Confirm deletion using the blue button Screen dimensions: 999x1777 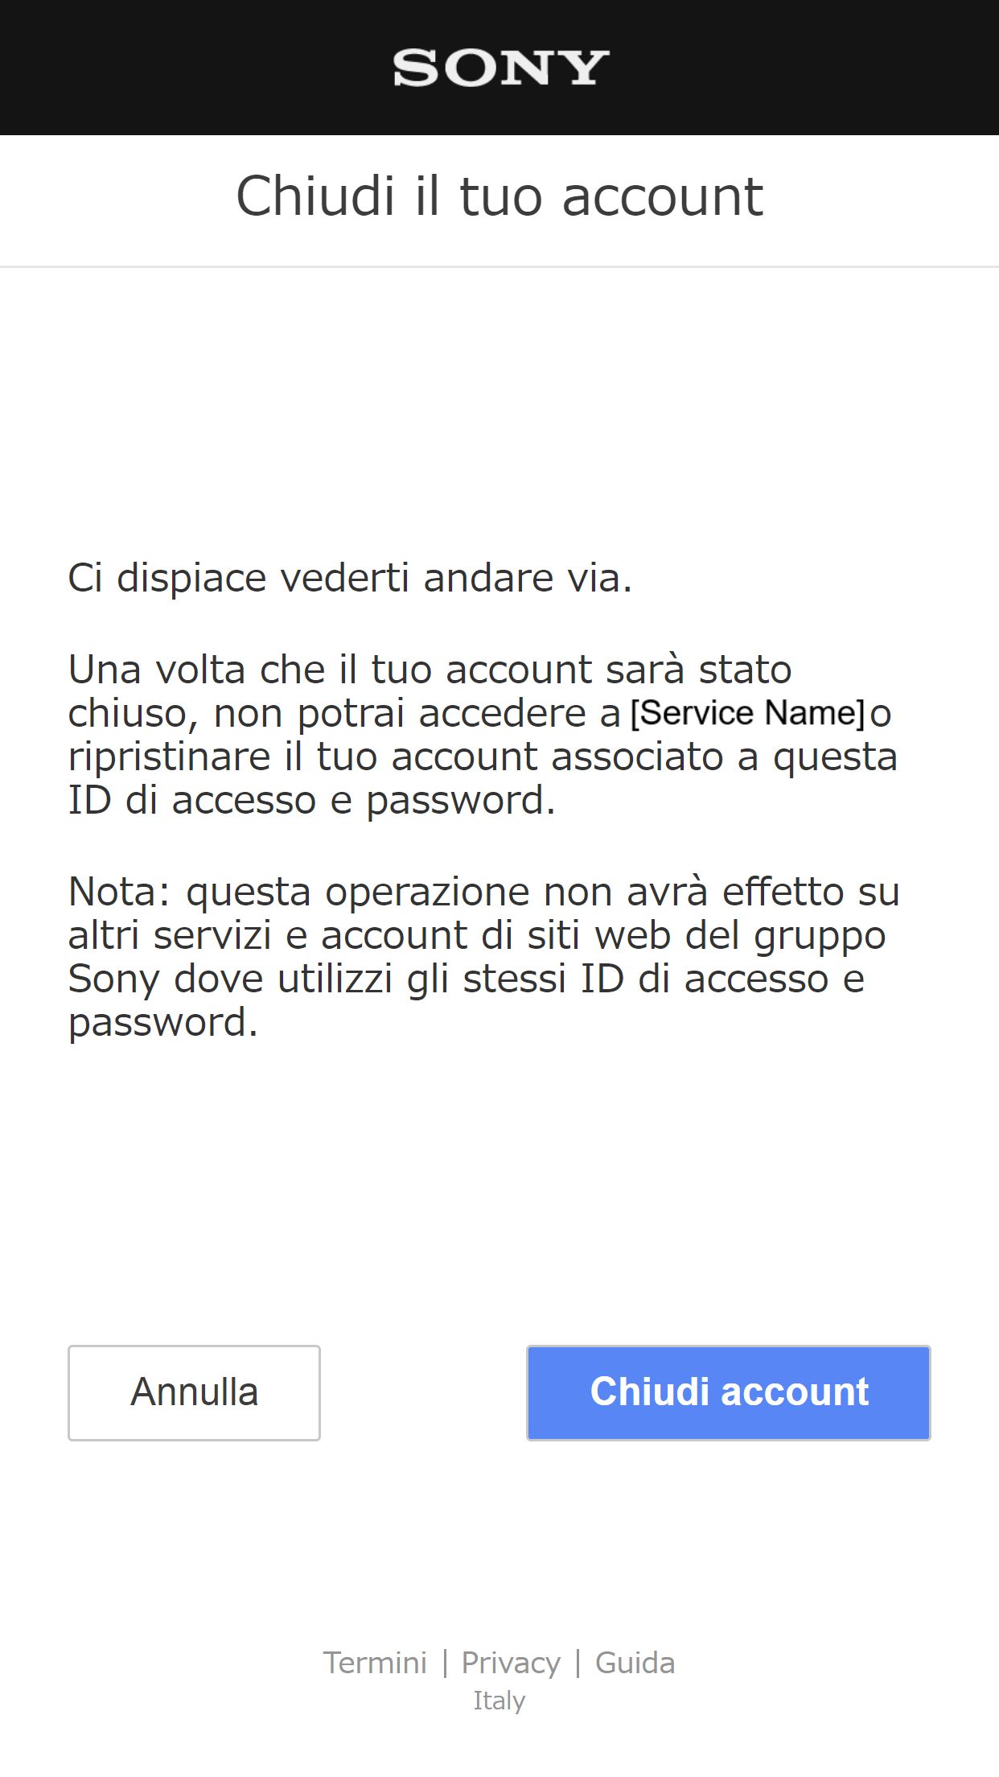click(x=728, y=1392)
